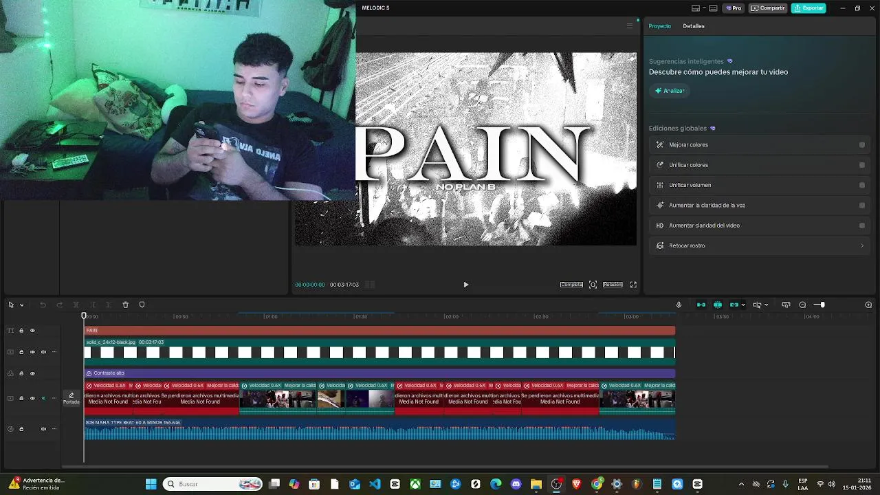Enable Aumentar claridad del vídeo checkbox
This screenshot has width=880, height=495.
(x=862, y=225)
